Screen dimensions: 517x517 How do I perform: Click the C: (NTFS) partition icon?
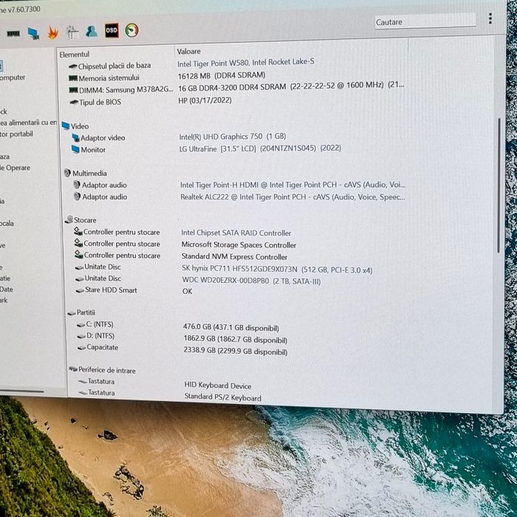point(81,325)
